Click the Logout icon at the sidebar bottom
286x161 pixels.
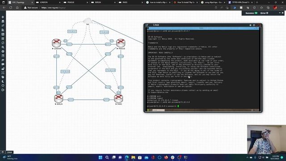[x=3, y=90]
